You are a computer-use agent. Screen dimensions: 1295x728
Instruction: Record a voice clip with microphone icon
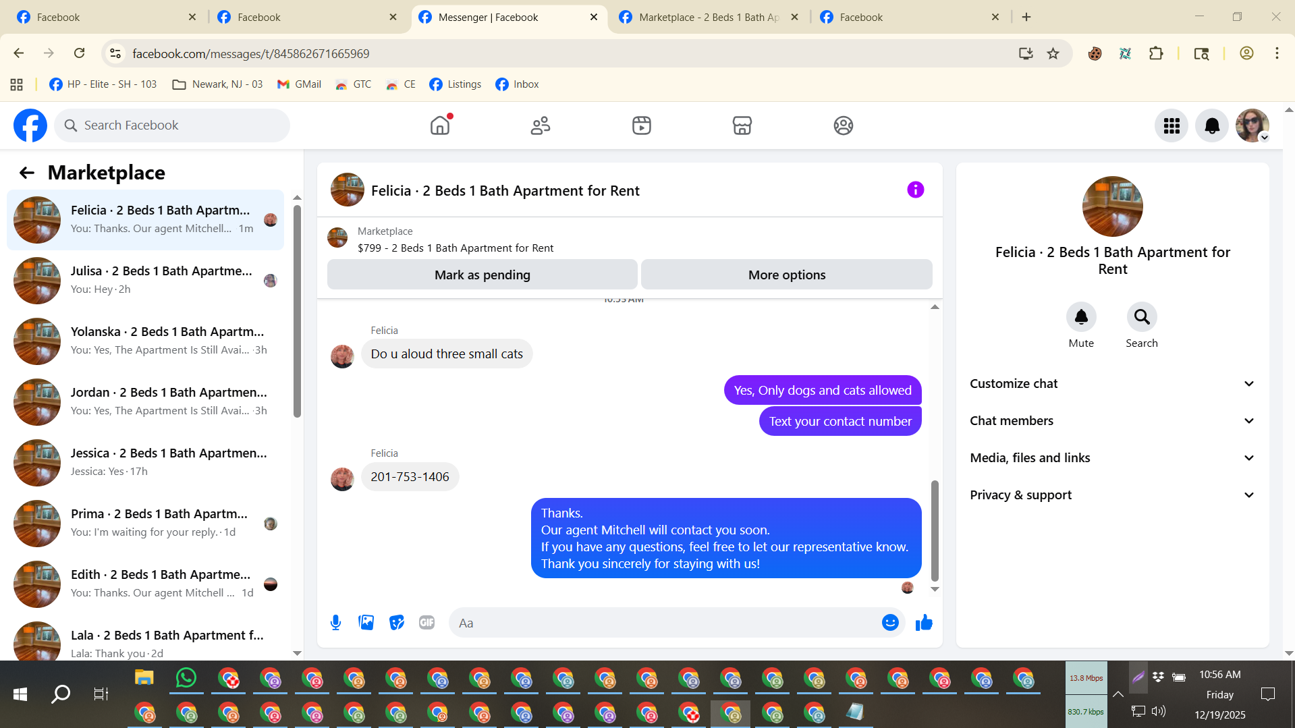click(x=335, y=623)
